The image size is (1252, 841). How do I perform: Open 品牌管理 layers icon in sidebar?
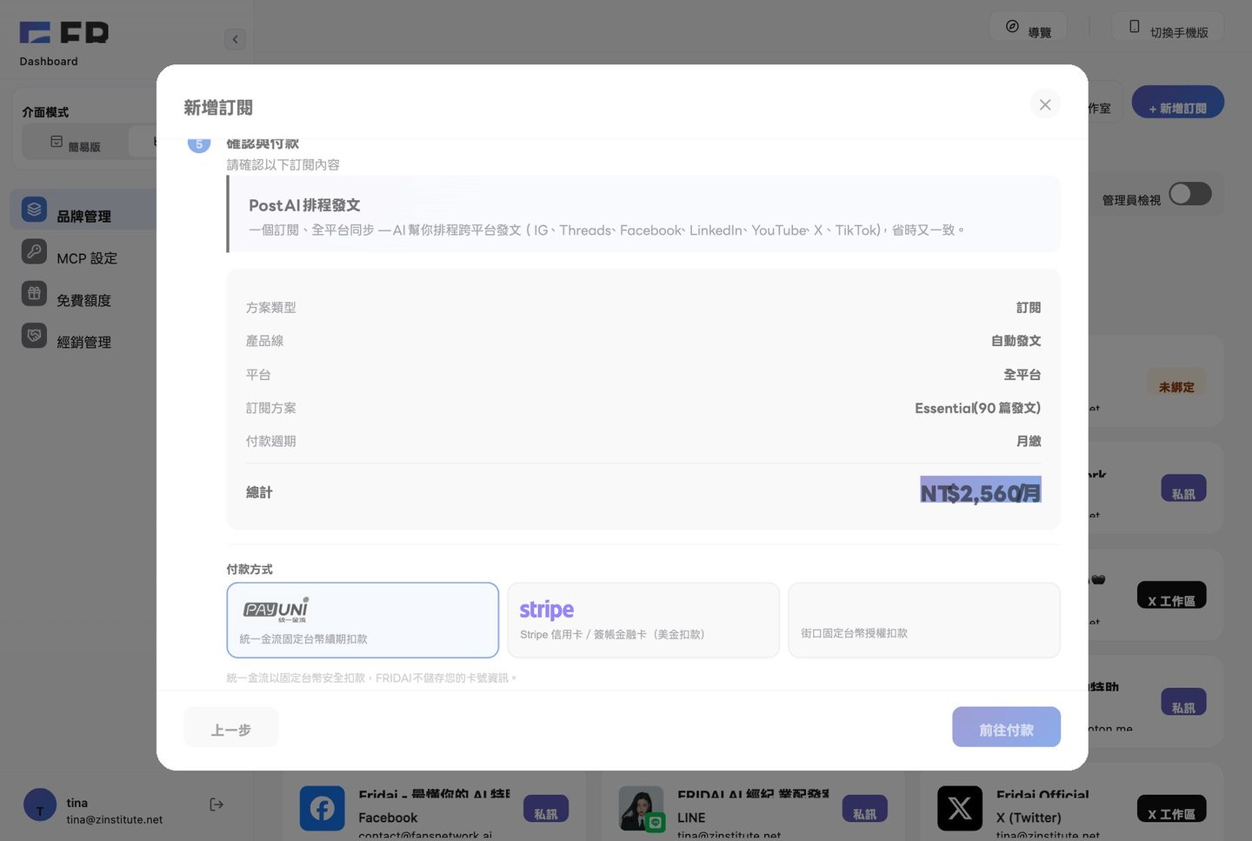(x=34, y=210)
